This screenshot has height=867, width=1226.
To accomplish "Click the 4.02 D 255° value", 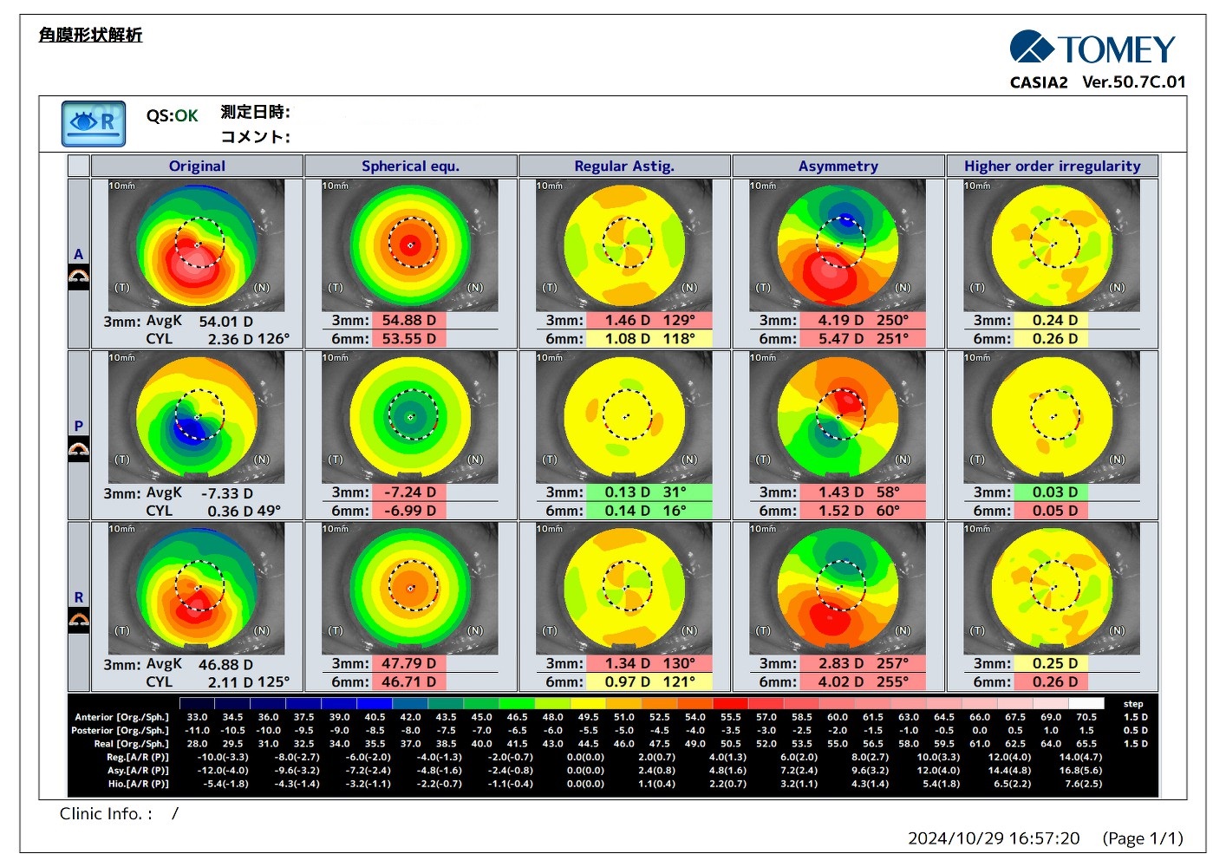I will coord(864,681).
